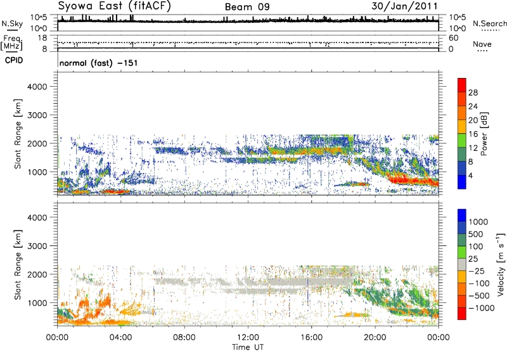Click the sky noise trace in top panel
The width and height of the screenshot is (507, 351).
pyautogui.click(x=248, y=20)
